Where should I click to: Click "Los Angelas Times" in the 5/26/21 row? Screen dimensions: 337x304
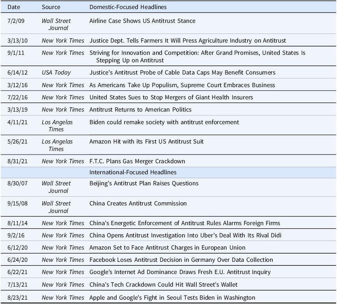[x=57, y=145]
